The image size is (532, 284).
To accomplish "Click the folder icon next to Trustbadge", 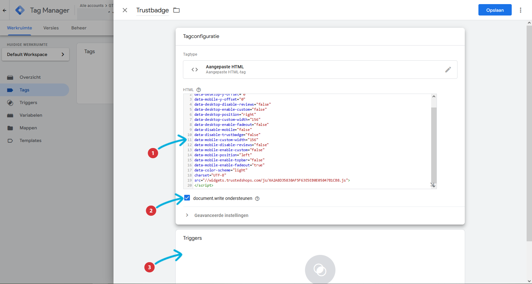I will [x=177, y=10].
